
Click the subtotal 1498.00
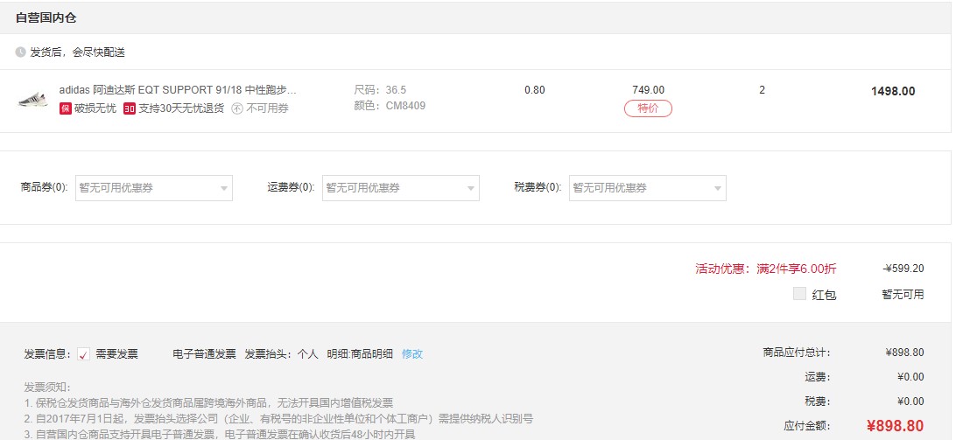(893, 91)
